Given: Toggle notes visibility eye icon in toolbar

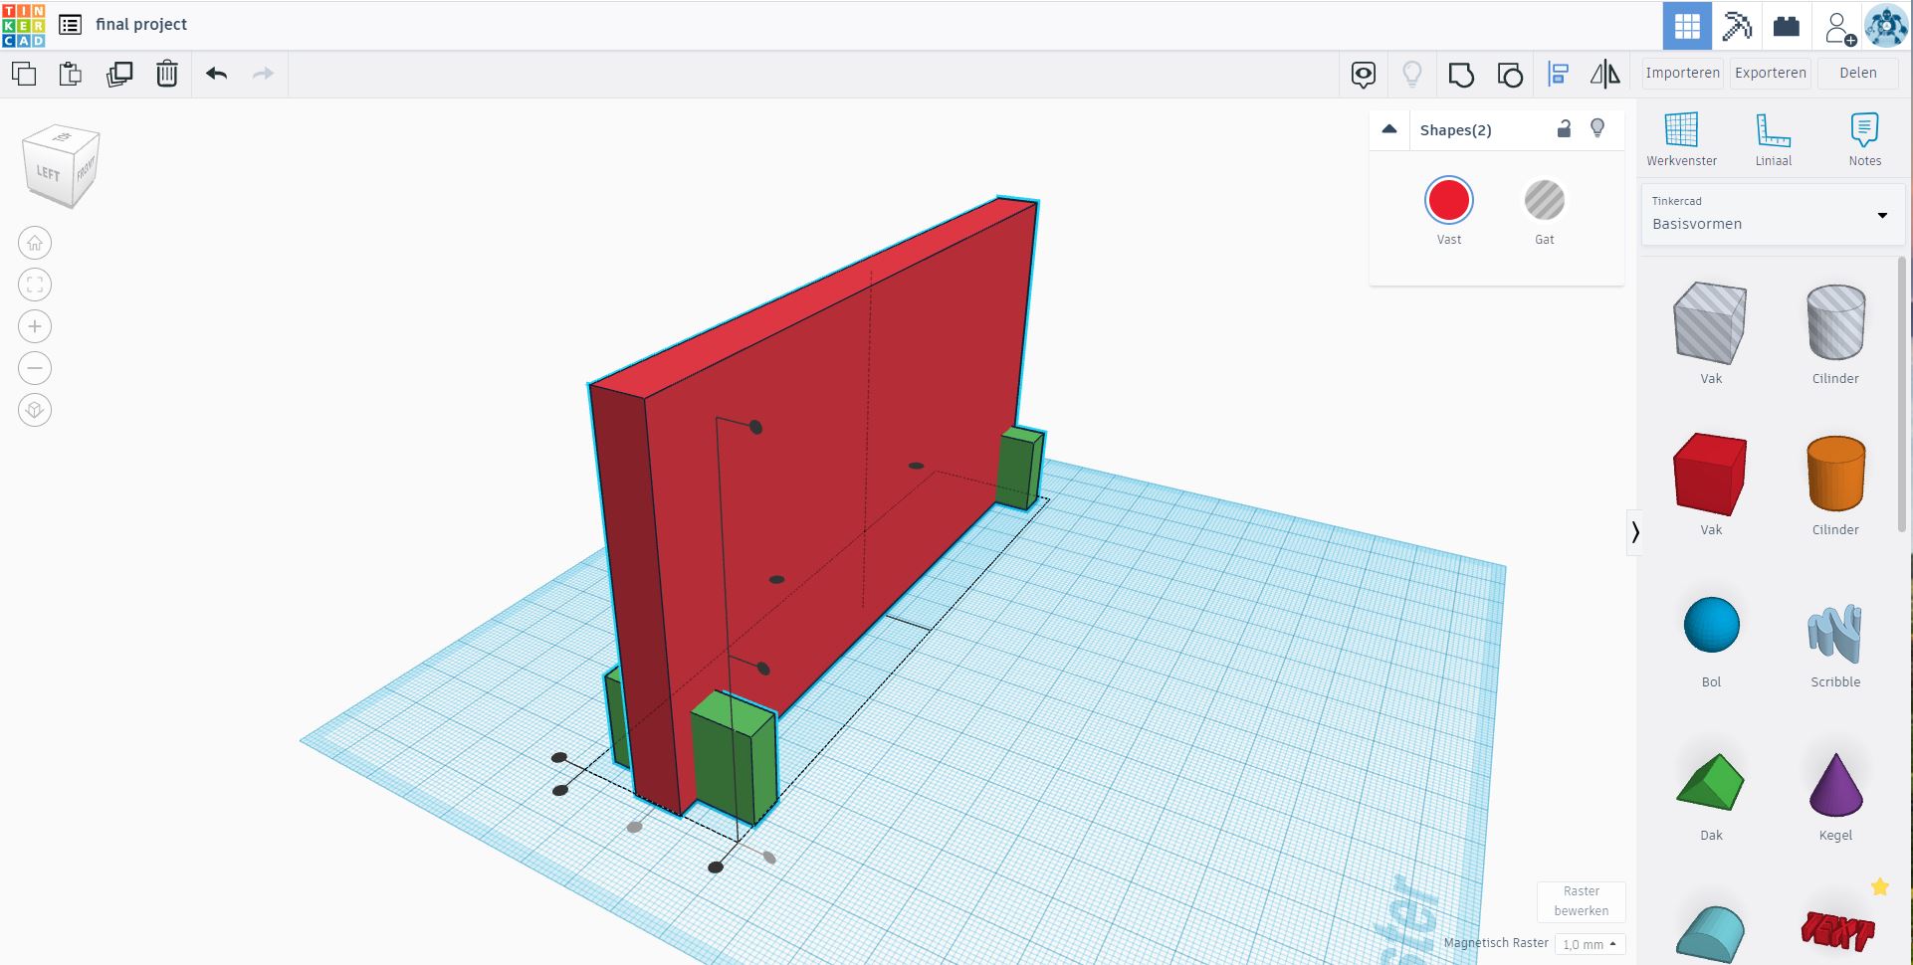Looking at the screenshot, I should pos(1364,74).
